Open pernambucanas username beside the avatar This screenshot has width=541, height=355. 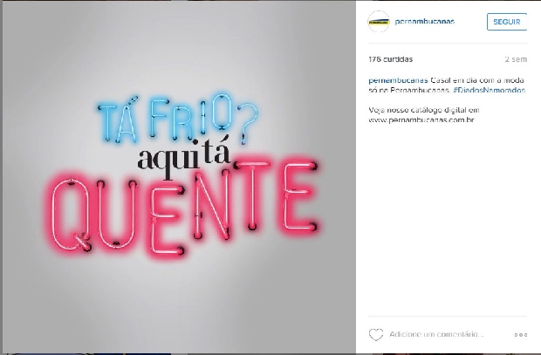click(x=424, y=22)
